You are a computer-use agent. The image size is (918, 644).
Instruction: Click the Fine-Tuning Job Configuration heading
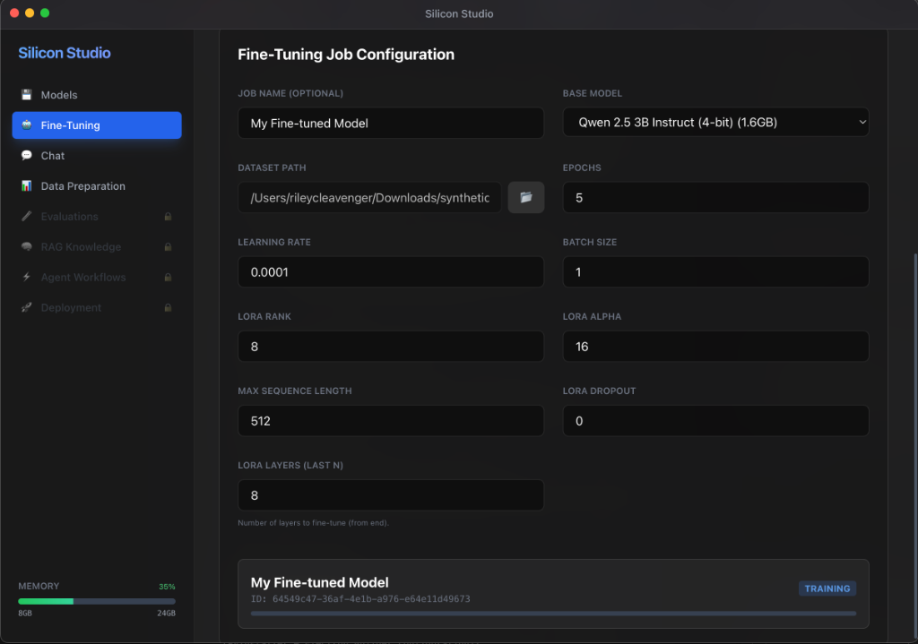(x=346, y=55)
